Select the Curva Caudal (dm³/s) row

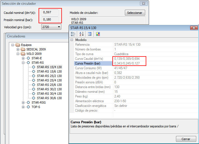point(137,59)
